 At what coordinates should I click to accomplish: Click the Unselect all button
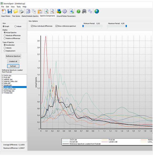coord(13,61)
